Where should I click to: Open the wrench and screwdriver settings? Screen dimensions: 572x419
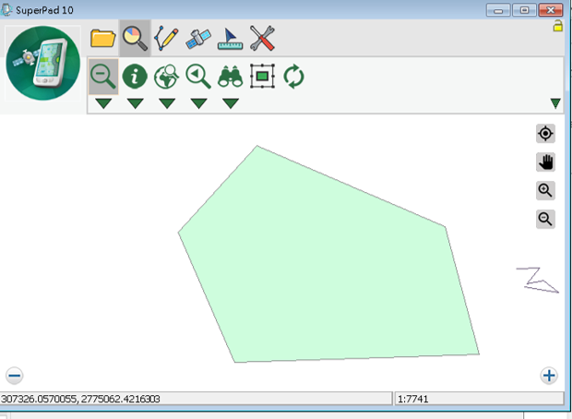pos(262,39)
